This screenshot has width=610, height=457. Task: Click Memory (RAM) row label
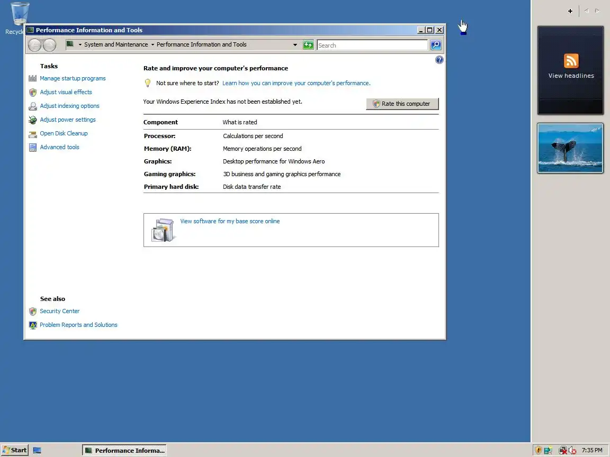point(168,149)
